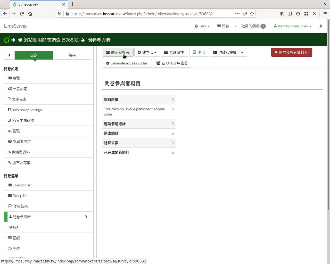
Task: Click the home icon in breadcrumb
Action: pyautogui.click(x=20, y=40)
